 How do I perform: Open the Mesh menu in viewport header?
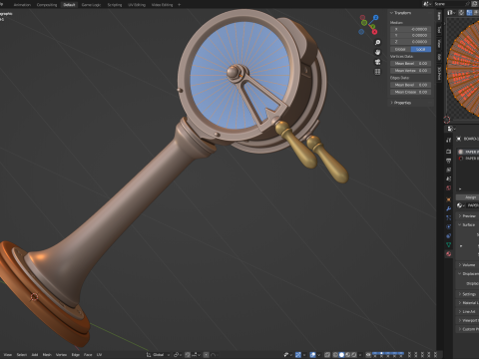(x=47, y=355)
